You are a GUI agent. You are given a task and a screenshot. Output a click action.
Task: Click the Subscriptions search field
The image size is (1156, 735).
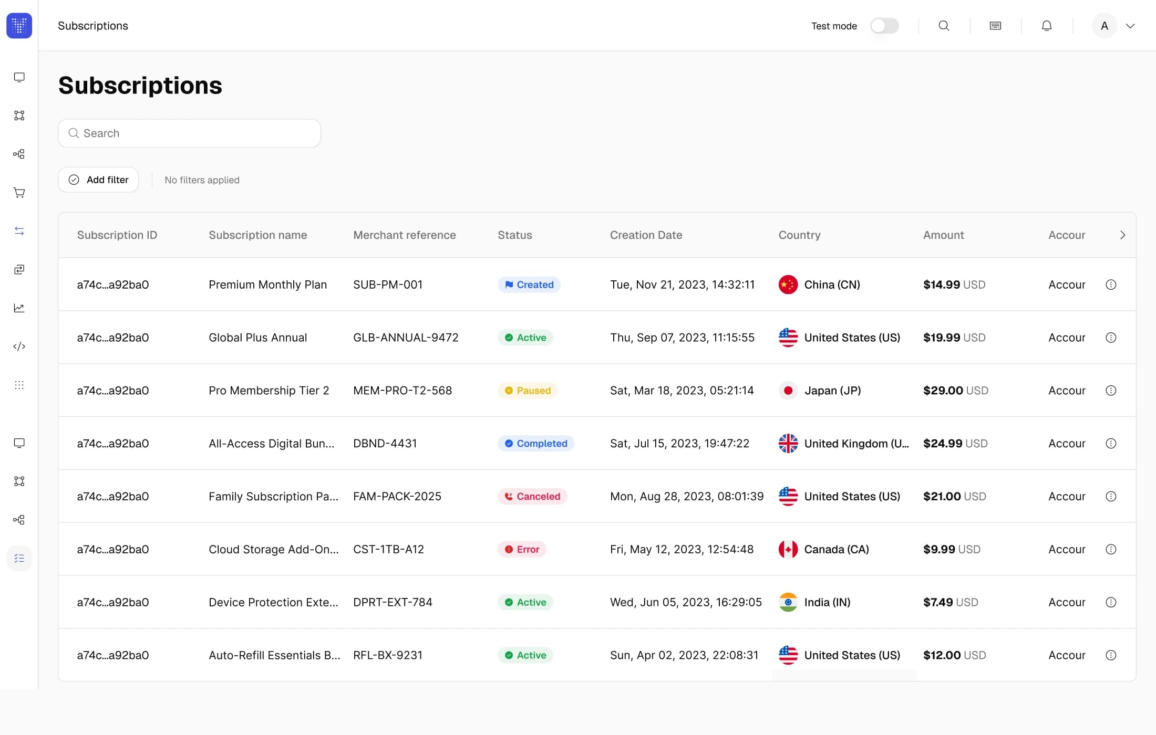(x=189, y=133)
